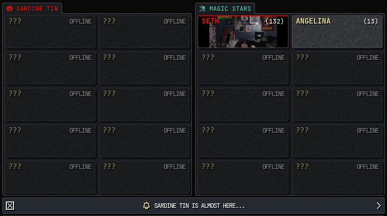387x216 pixels.
Task: Click the Angelina name label
Action: [313, 21]
